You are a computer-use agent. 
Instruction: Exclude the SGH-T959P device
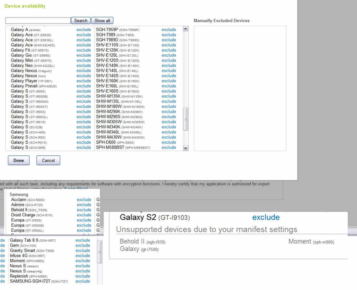(x=169, y=30)
